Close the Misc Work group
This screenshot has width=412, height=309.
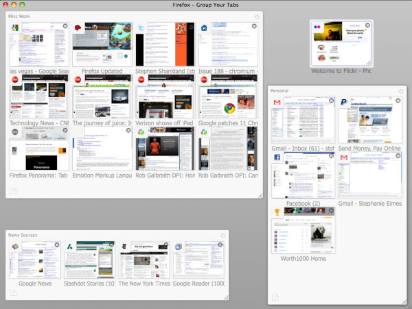tap(257, 16)
